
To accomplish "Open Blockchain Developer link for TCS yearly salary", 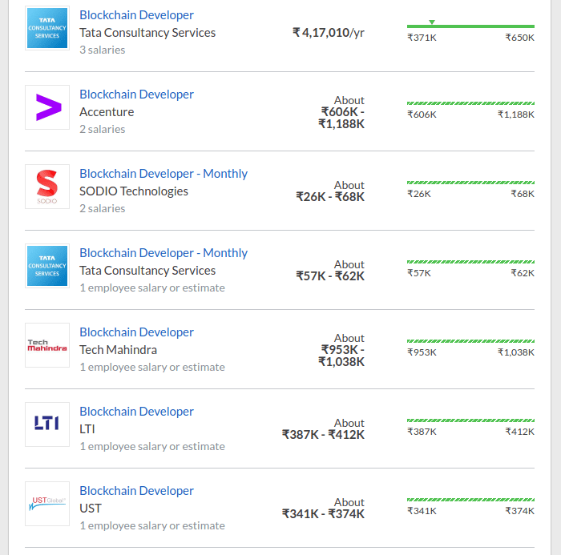I will [136, 15].
